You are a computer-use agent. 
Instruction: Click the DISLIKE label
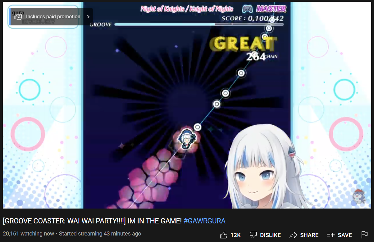click(x=270, y=235)
